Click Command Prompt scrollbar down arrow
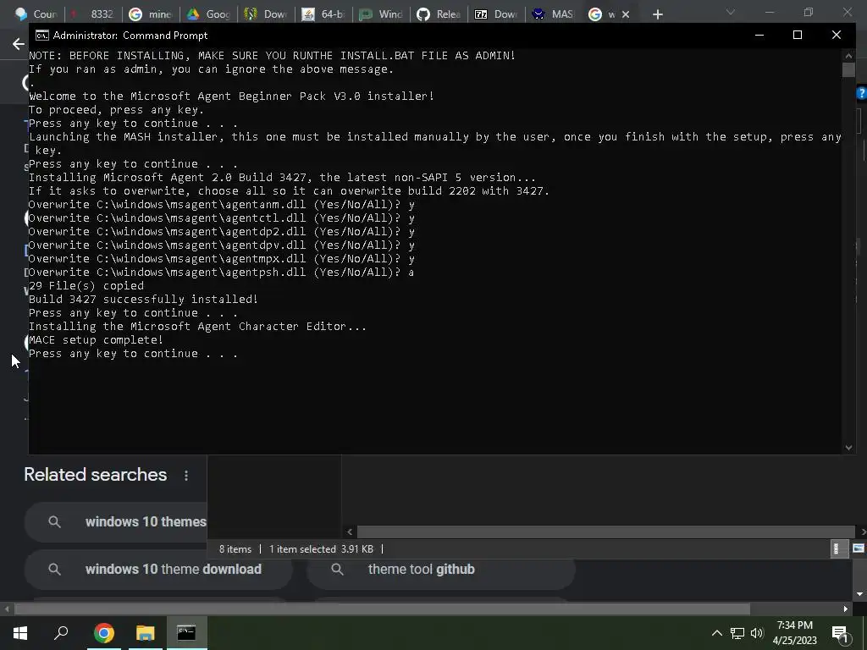Image resolution: width=867 pixels, height=650 pixels. coord(848,448)
